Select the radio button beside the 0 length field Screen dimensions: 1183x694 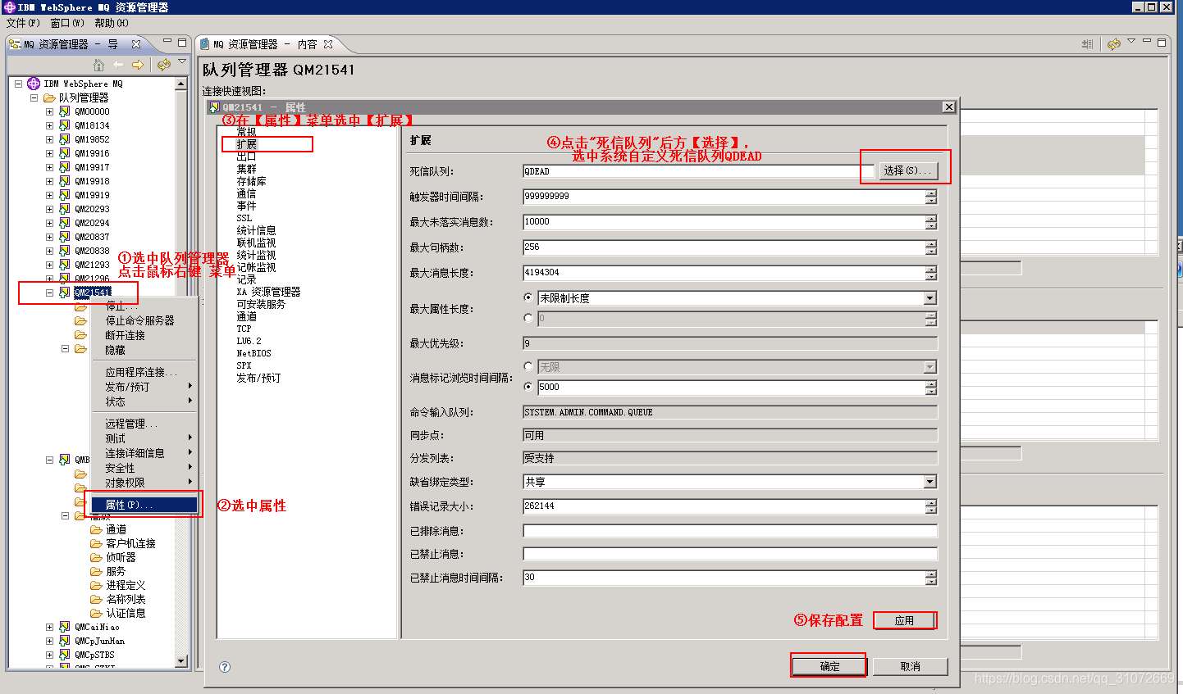(528, 318)
